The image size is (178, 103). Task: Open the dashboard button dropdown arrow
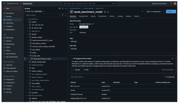pyautogui.click(x=163, y=12)
